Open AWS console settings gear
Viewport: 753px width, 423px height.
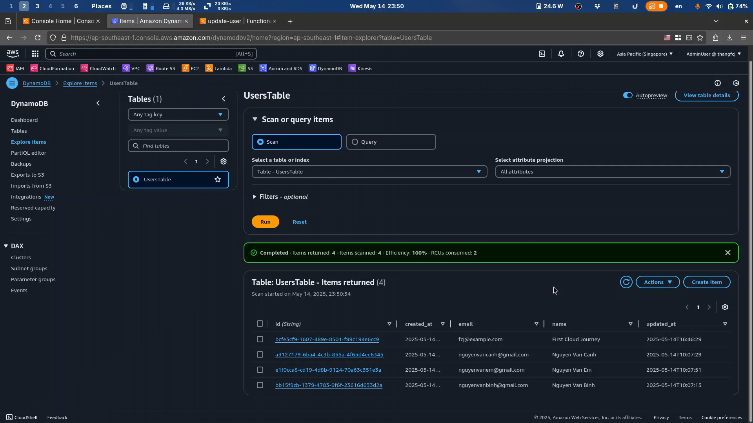click(x=600, y=54)
